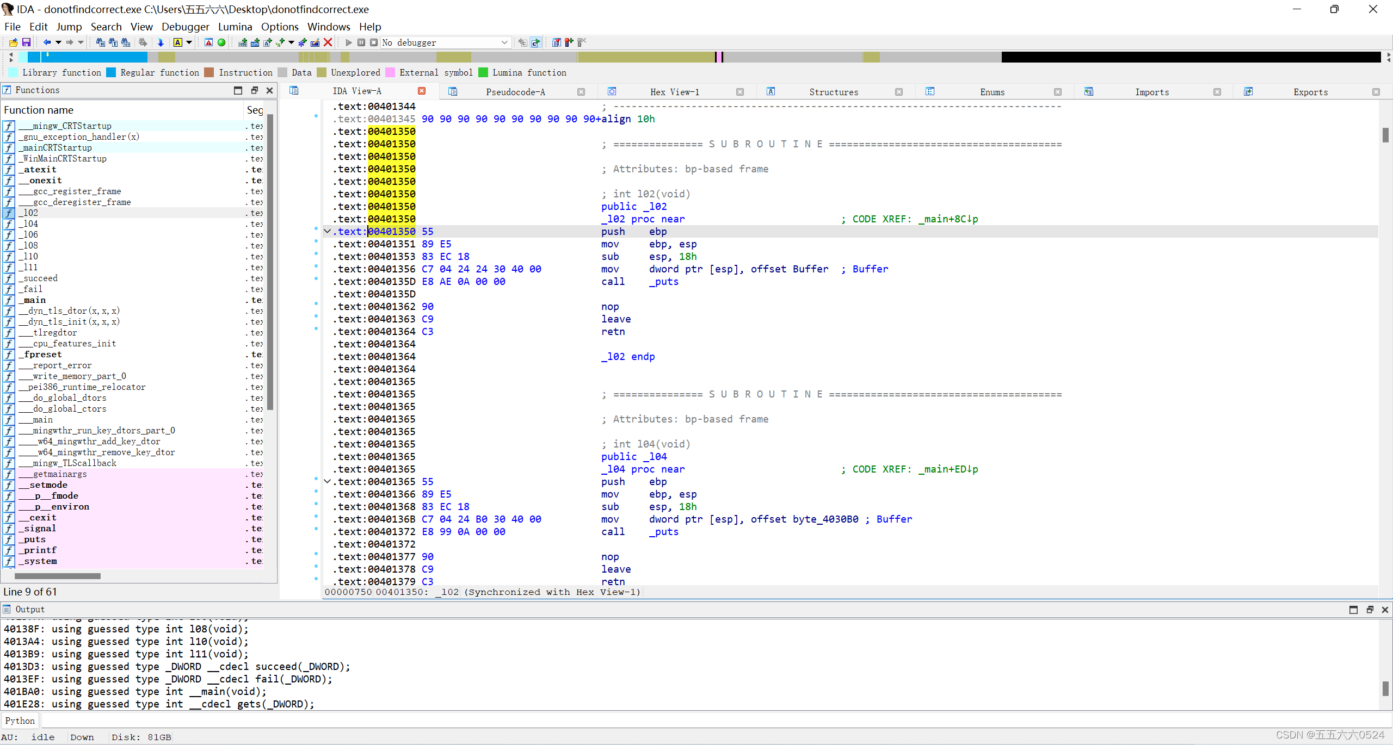This screenshot has width=1393, height=745.
Task: Click the green circle toolbar icon
Action: point(221,42)
